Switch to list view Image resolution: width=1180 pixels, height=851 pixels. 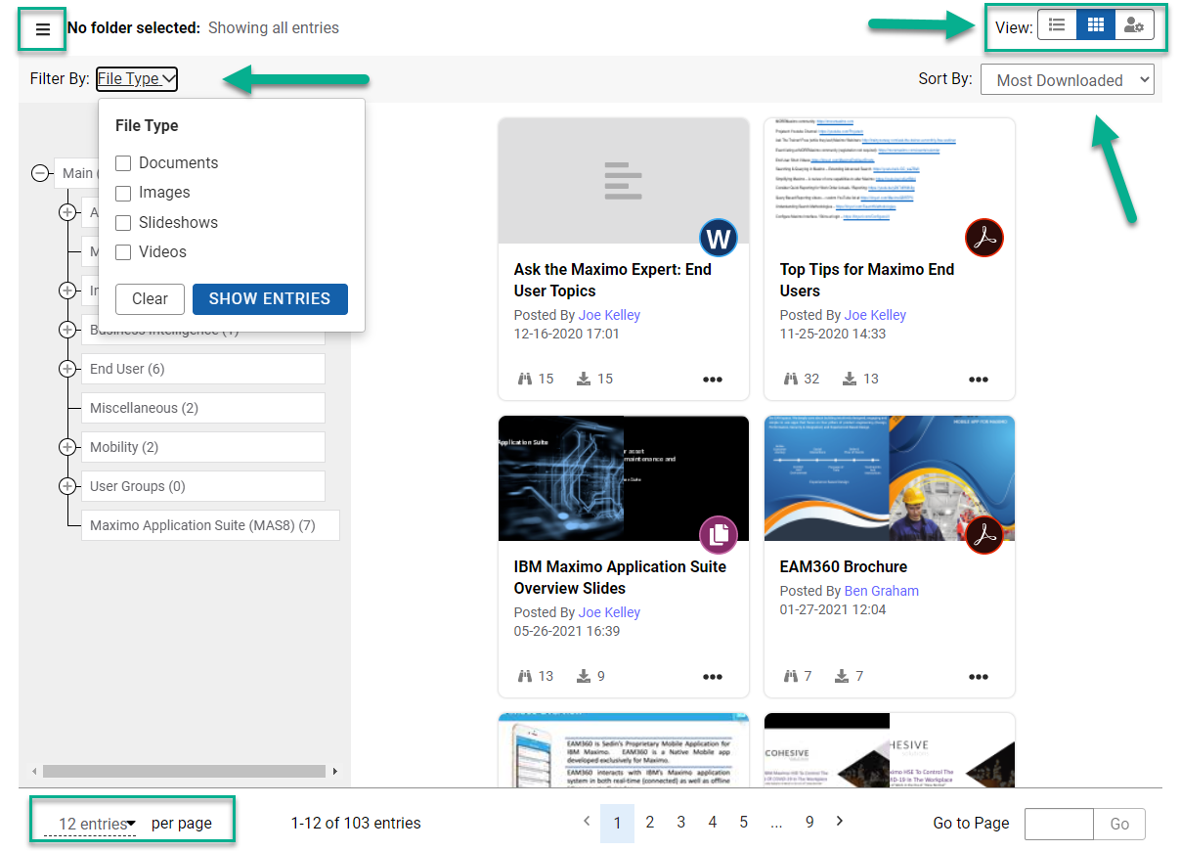point(1057,26)
